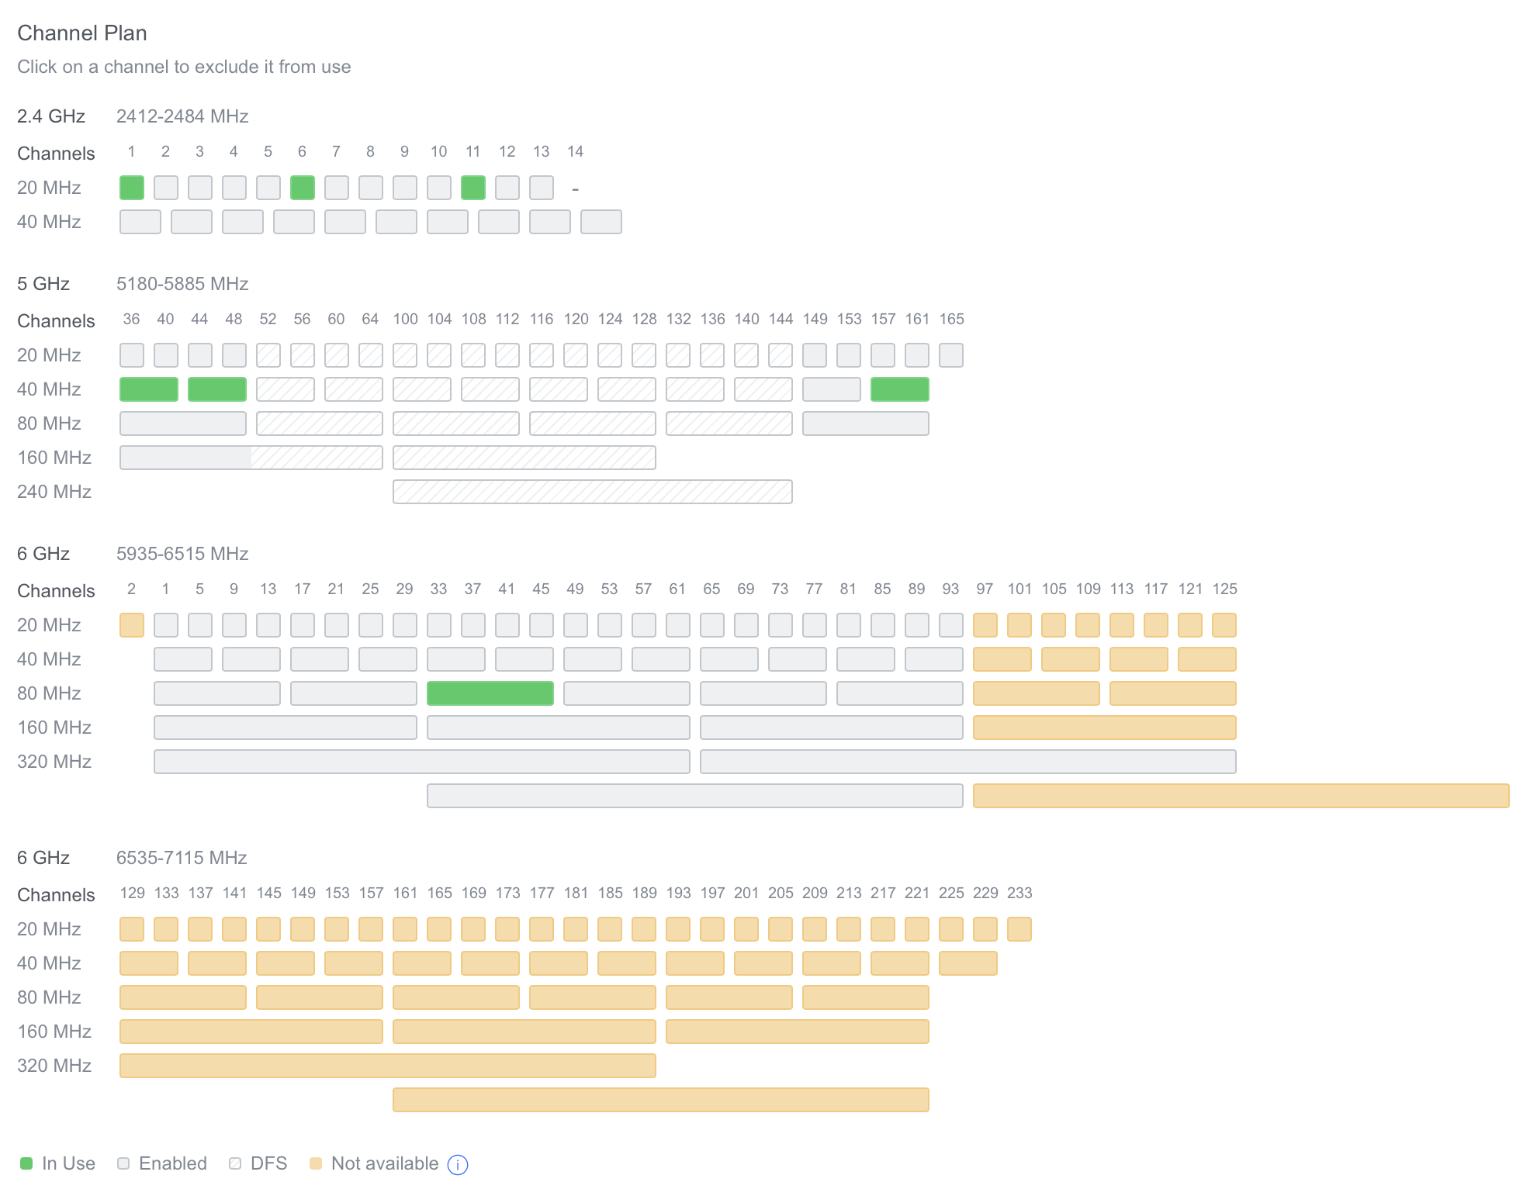Exclude in-use channel 11 from use

472,187
